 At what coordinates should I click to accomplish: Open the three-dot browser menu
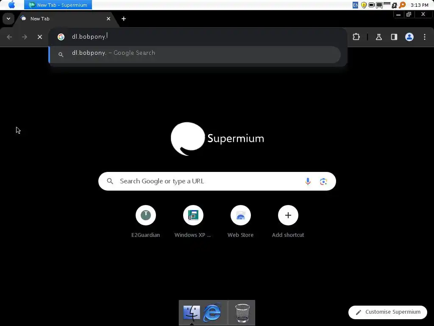pos(425,37)
